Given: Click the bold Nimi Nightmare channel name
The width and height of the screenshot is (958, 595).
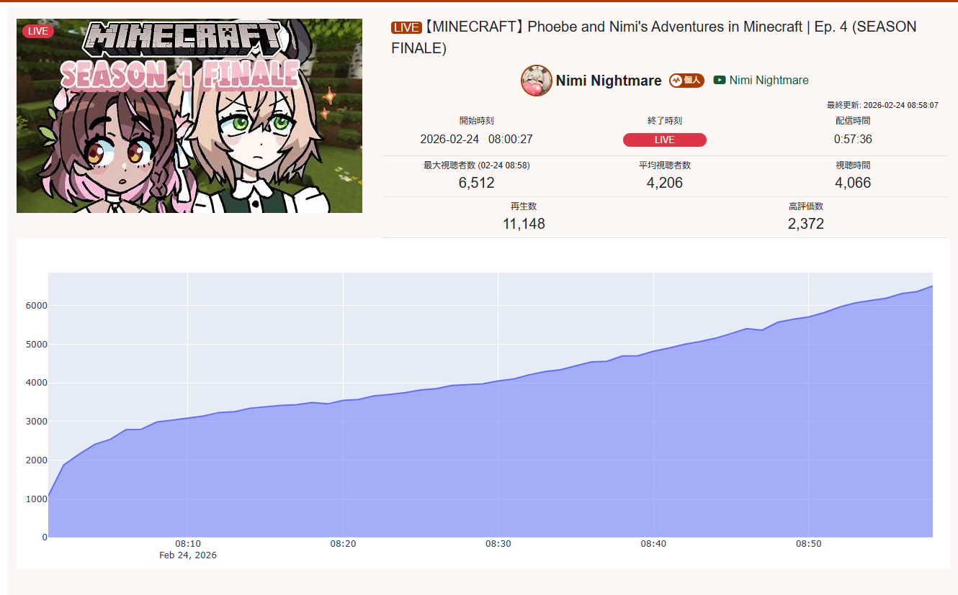Looking at the screenshot, I should tap(609, 81).
